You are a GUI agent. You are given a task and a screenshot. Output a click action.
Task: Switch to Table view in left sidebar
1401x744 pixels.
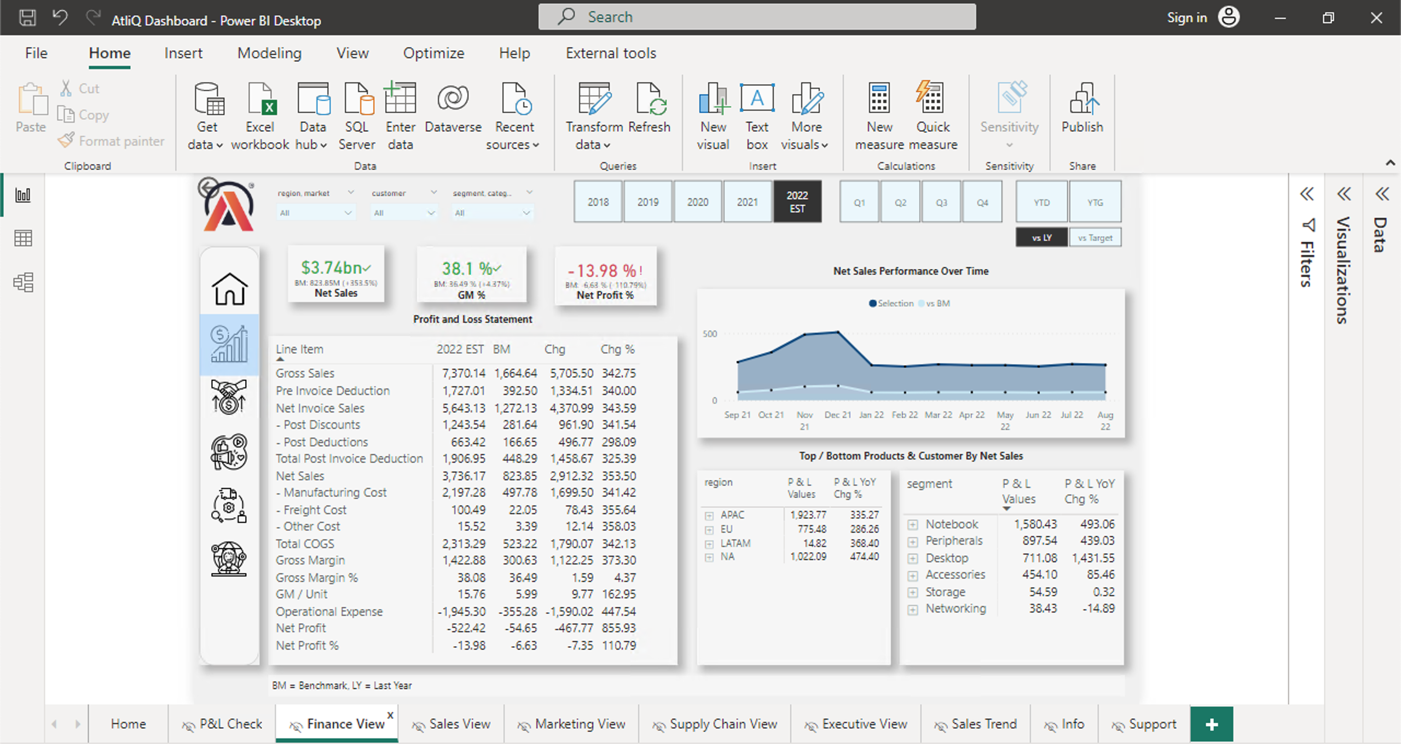pos(23,239)
